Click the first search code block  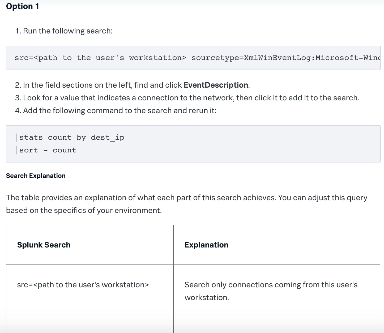pyautogui.click(x=193, y=58)
